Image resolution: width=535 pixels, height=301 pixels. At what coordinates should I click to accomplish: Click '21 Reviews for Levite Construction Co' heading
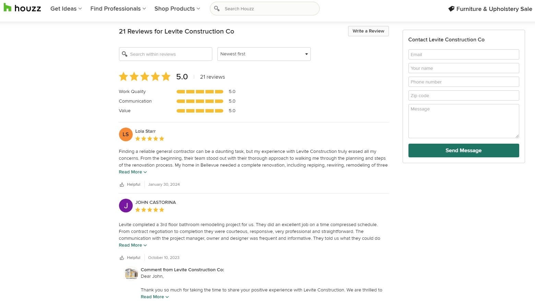point(176,31)
